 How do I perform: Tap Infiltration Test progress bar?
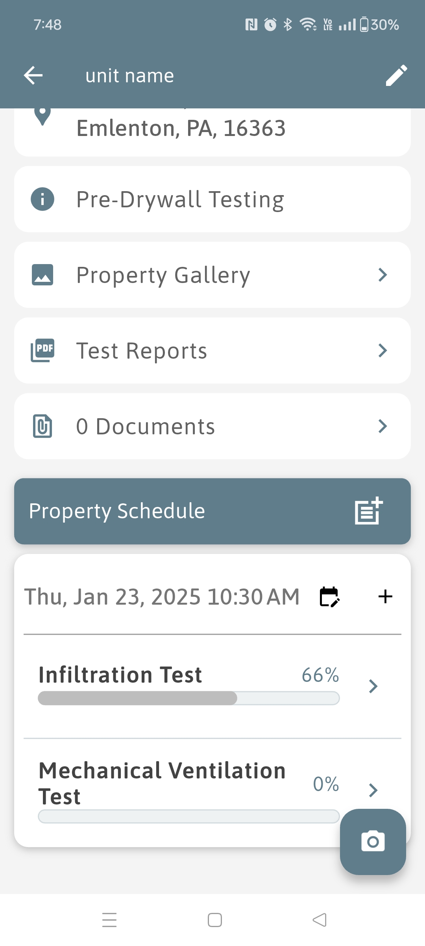(x=189, y=698)
